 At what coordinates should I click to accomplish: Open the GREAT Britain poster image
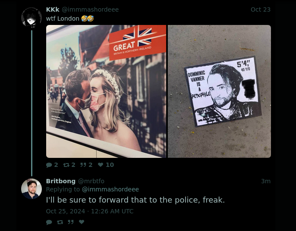click(106, 91)
